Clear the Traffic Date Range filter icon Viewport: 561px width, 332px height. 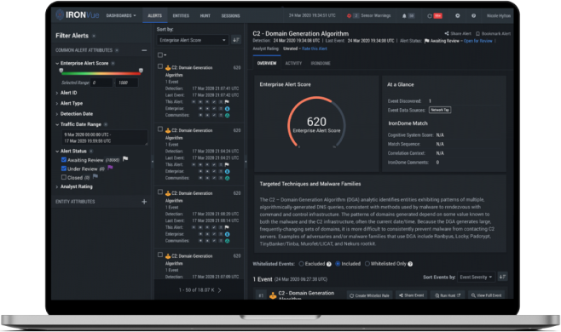click(106, 124)
